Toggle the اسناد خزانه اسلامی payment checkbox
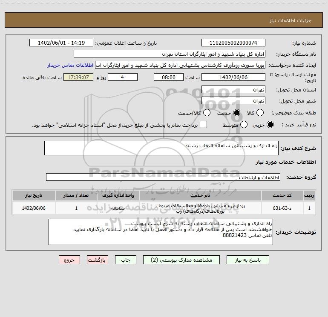 click(x=203, y=125)
